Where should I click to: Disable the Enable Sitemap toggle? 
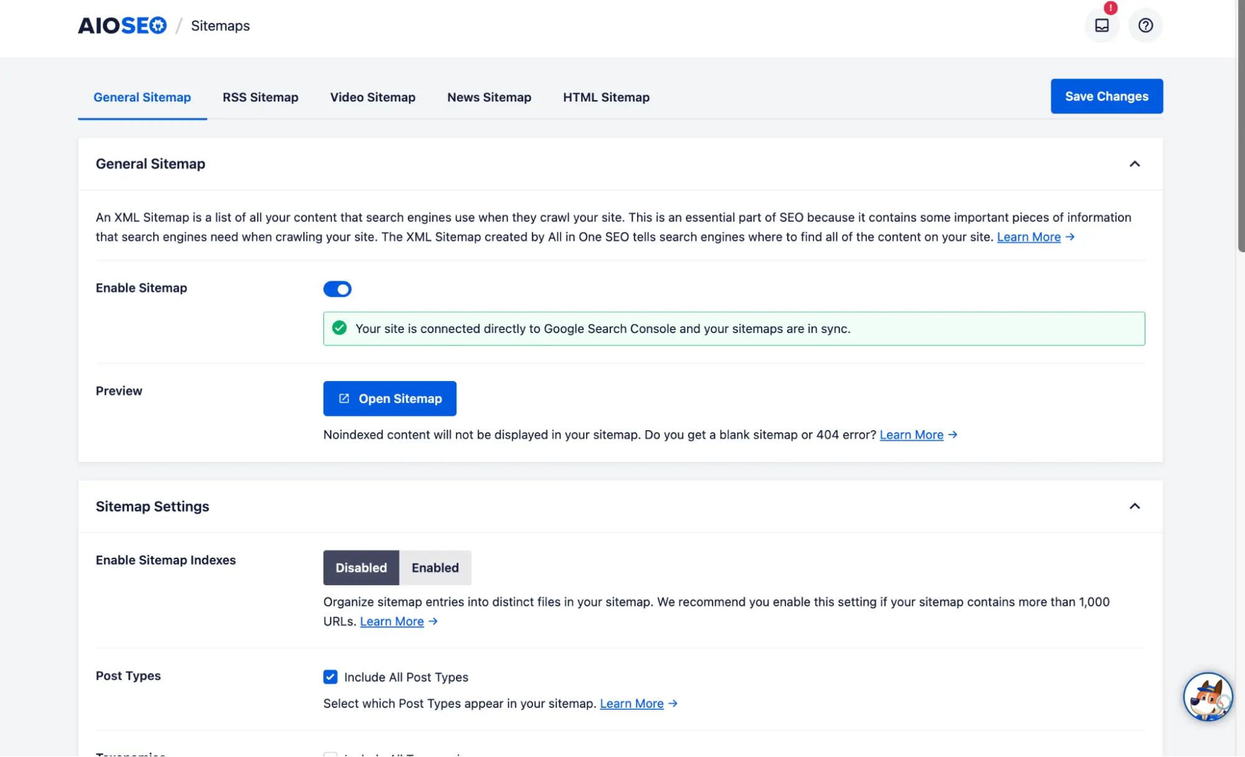(x=337, y=288)
